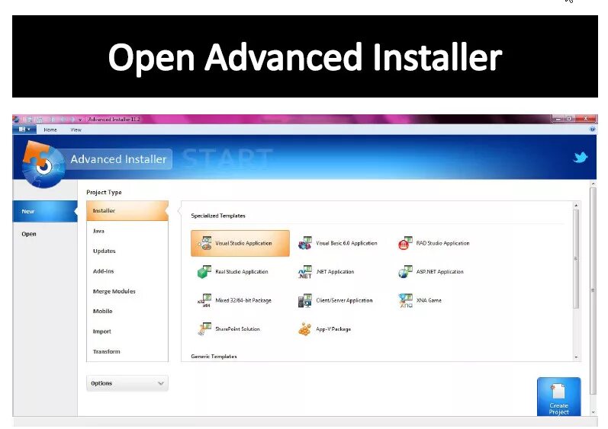Click the Generic Templates heading

click(214, 356)
